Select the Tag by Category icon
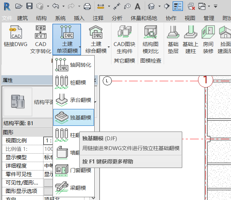 pyautogui.click(x=127, y=6)
